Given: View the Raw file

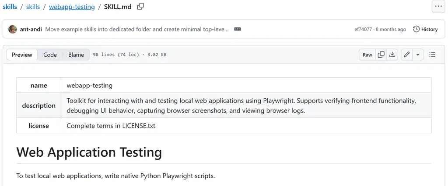Looking at the screenshot, I should coord(367,55).
